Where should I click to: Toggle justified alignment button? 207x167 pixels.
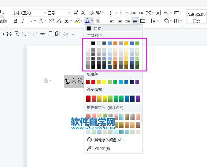pyautogui.click(x=135, y=21)
